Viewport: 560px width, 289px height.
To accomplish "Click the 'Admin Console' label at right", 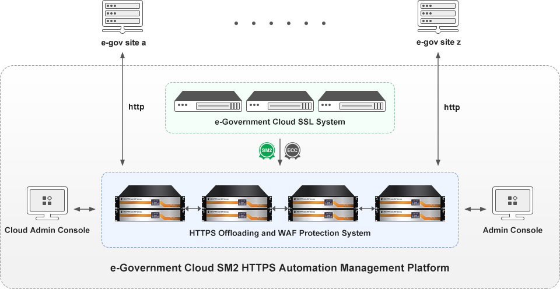I will [x=513, y=230].
